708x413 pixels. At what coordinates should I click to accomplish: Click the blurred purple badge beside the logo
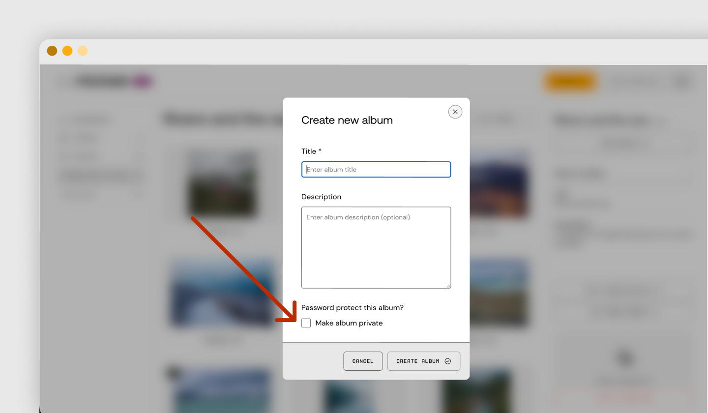click(x=142, y=81)
